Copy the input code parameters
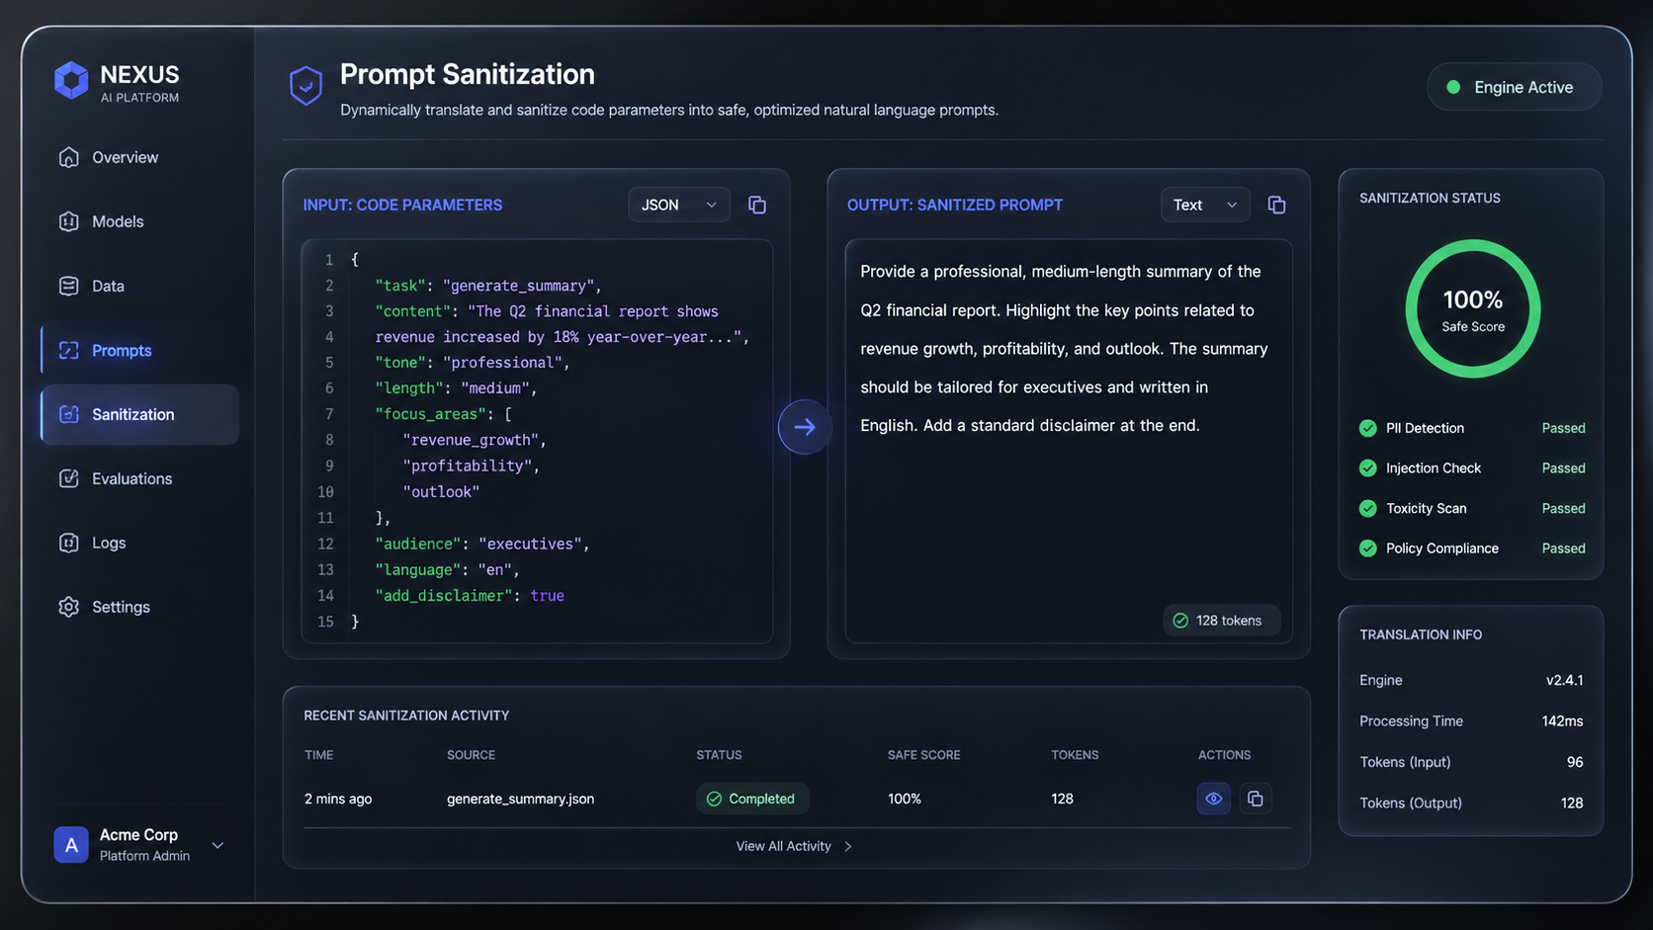1653x930 pixels. (757, 205)
